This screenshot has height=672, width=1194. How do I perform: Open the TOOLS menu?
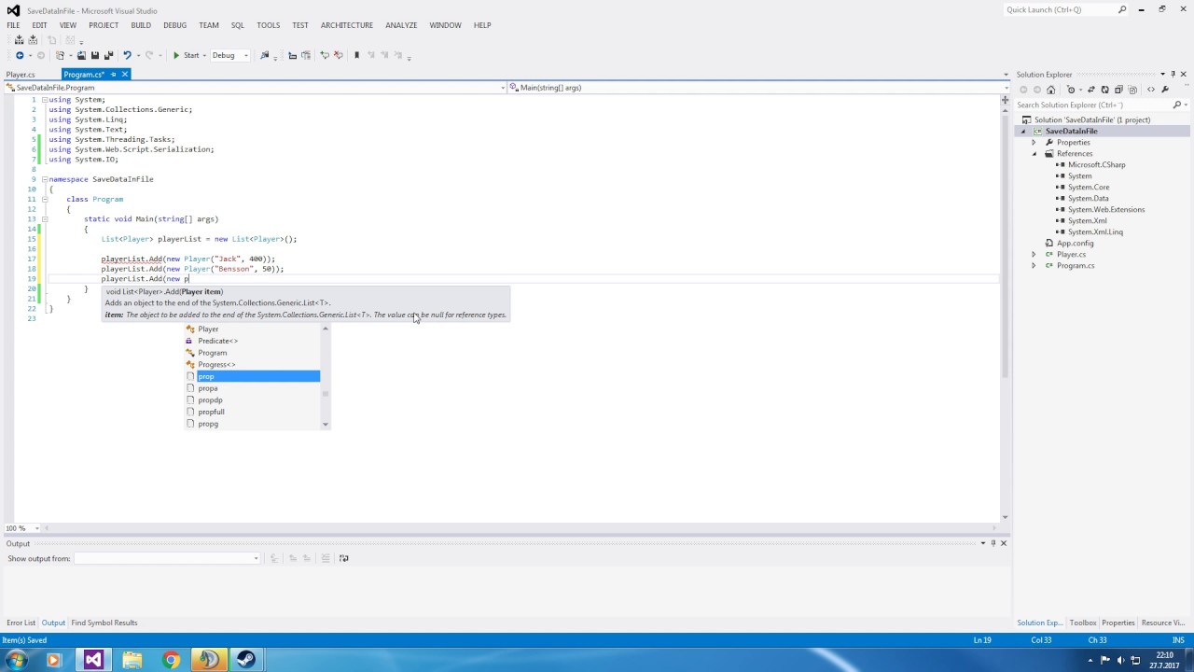[x=268, y=25]
